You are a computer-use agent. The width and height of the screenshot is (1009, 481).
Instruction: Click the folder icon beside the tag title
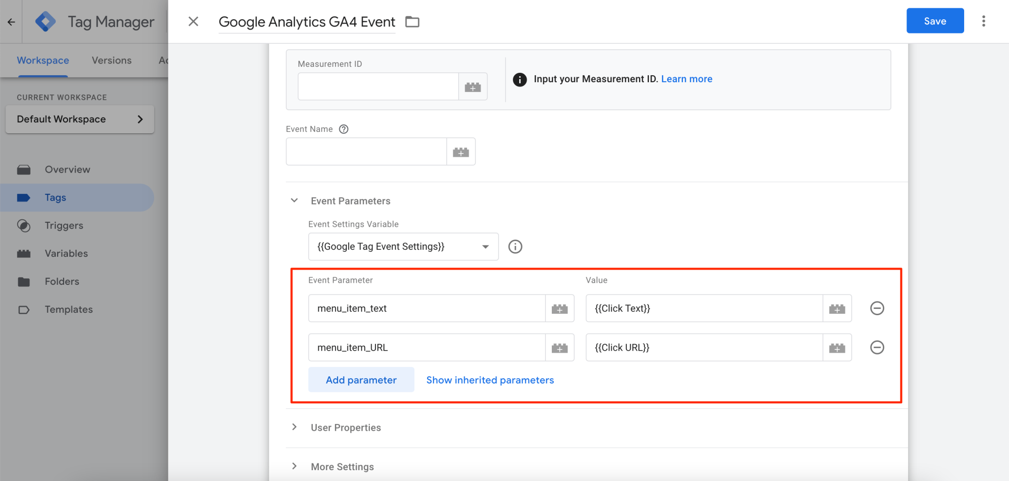[x=412, y=22]
